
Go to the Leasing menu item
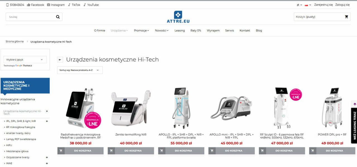(180, 31)
